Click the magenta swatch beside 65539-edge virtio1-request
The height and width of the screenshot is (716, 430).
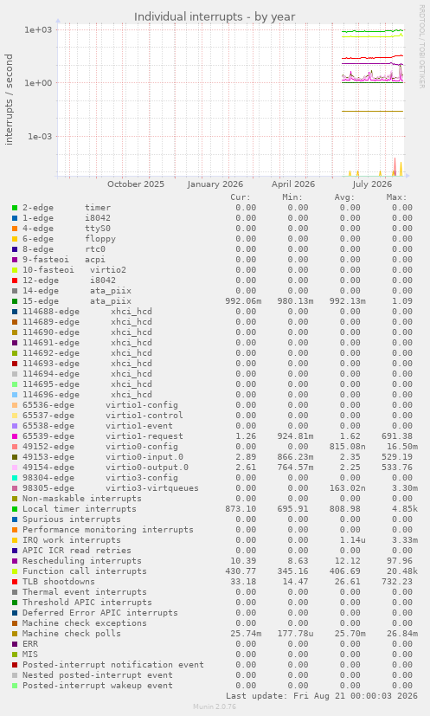click(15, 436)
